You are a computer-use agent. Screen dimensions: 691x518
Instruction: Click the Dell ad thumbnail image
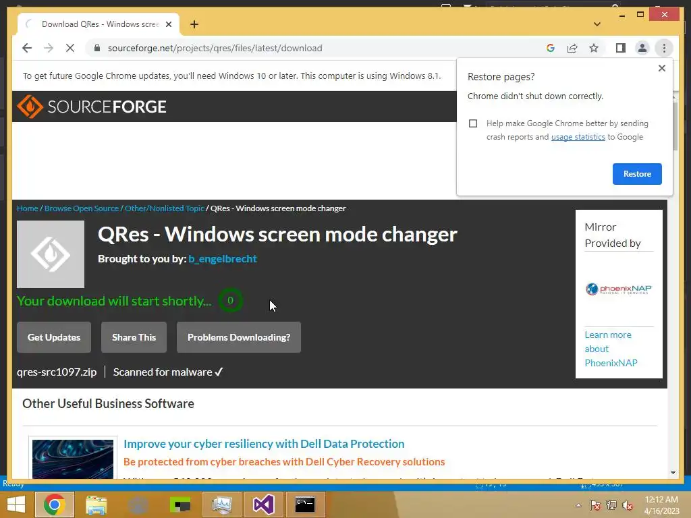click(x=73, y=459)
